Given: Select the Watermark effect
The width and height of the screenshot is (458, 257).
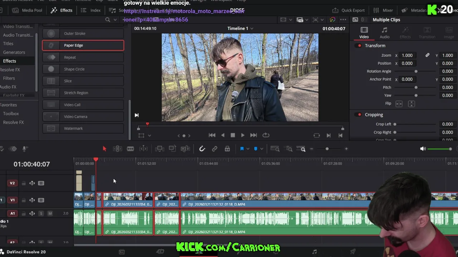Looking at the screenshot, I should tap(83, 128).
